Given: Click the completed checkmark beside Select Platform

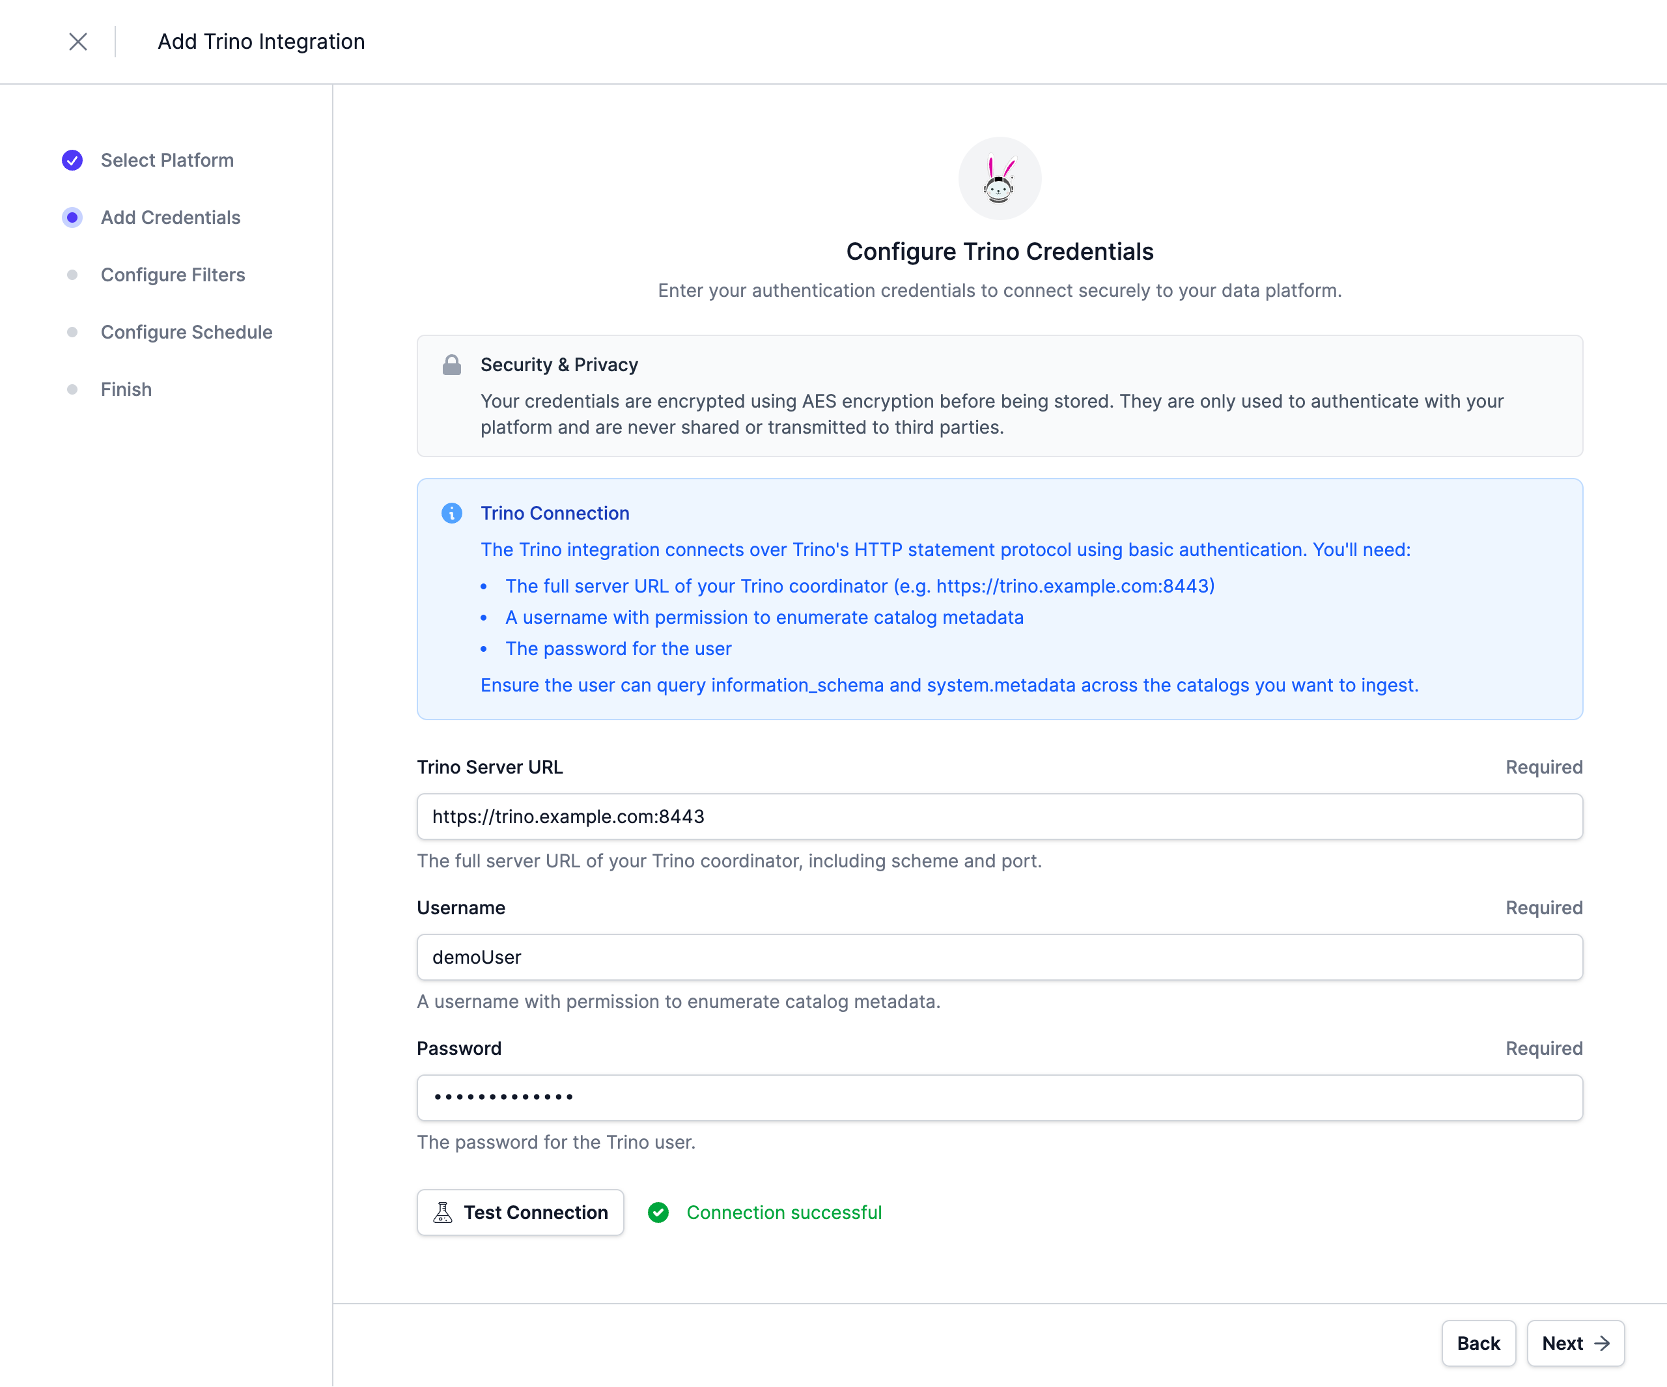Looking at the screenshot, I should click(72, 160).
